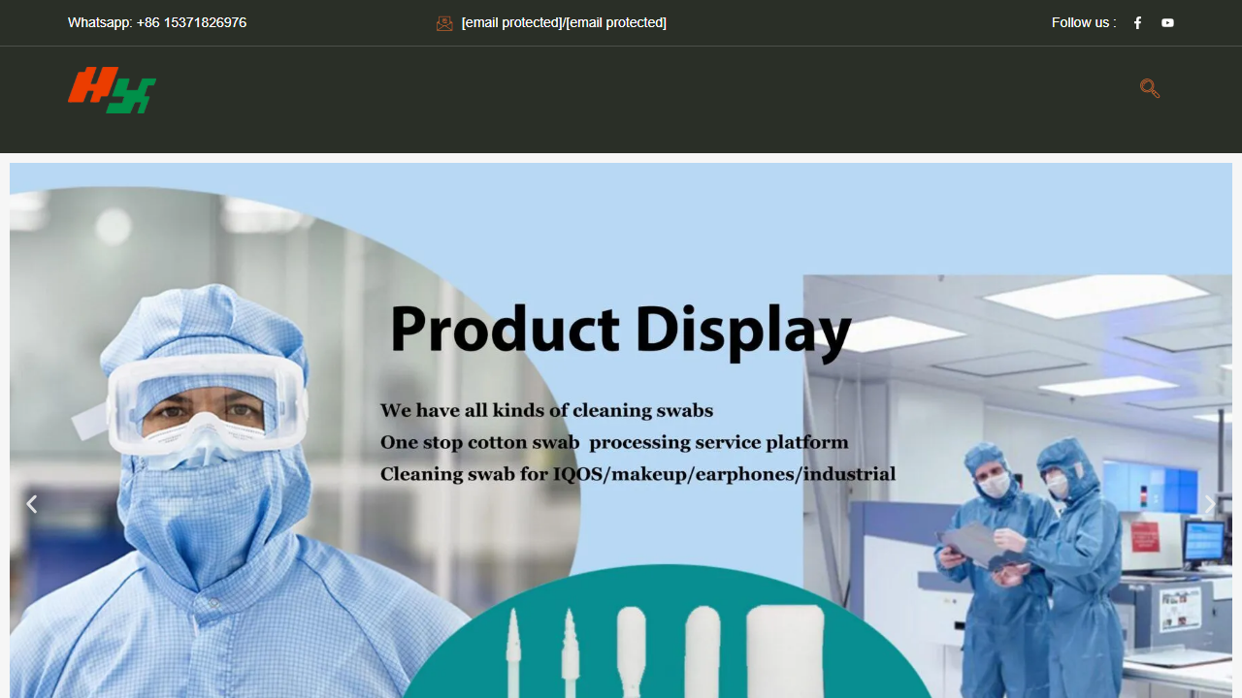
Task: Click the HX company logo
Action: pos(112,90)
